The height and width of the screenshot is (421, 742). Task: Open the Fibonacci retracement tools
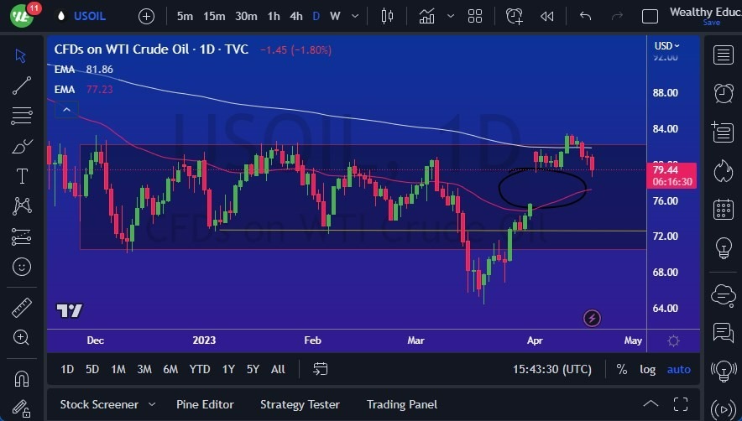22,116
